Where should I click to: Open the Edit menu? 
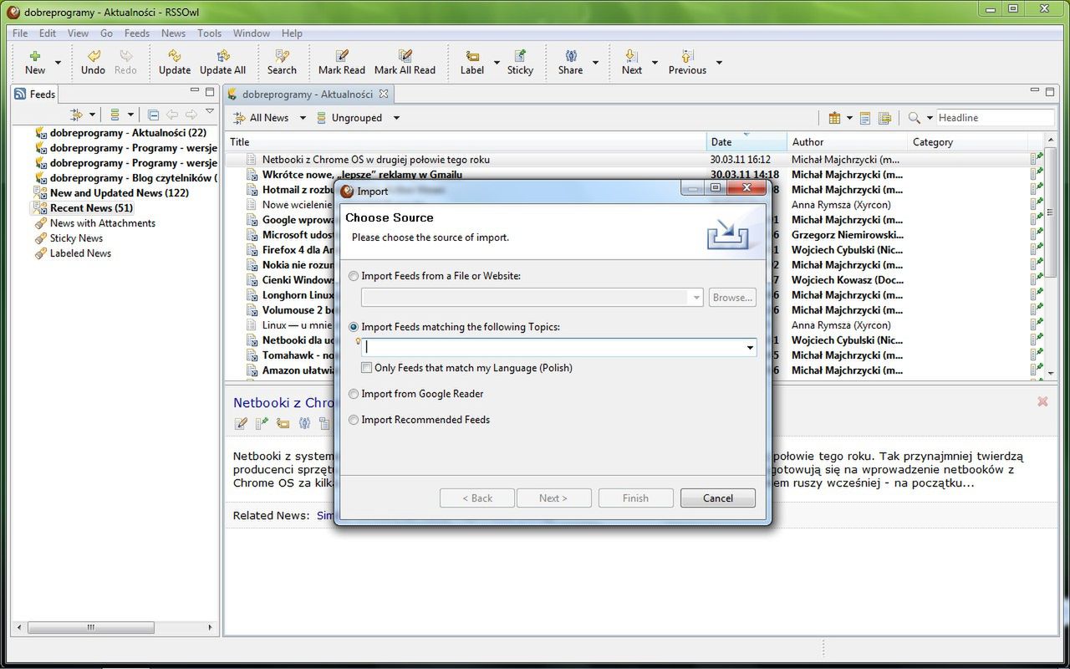(x=48, y=33)
